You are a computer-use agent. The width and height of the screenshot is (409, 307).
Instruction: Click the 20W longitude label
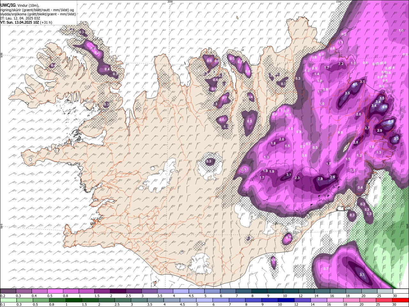(170, 2)
